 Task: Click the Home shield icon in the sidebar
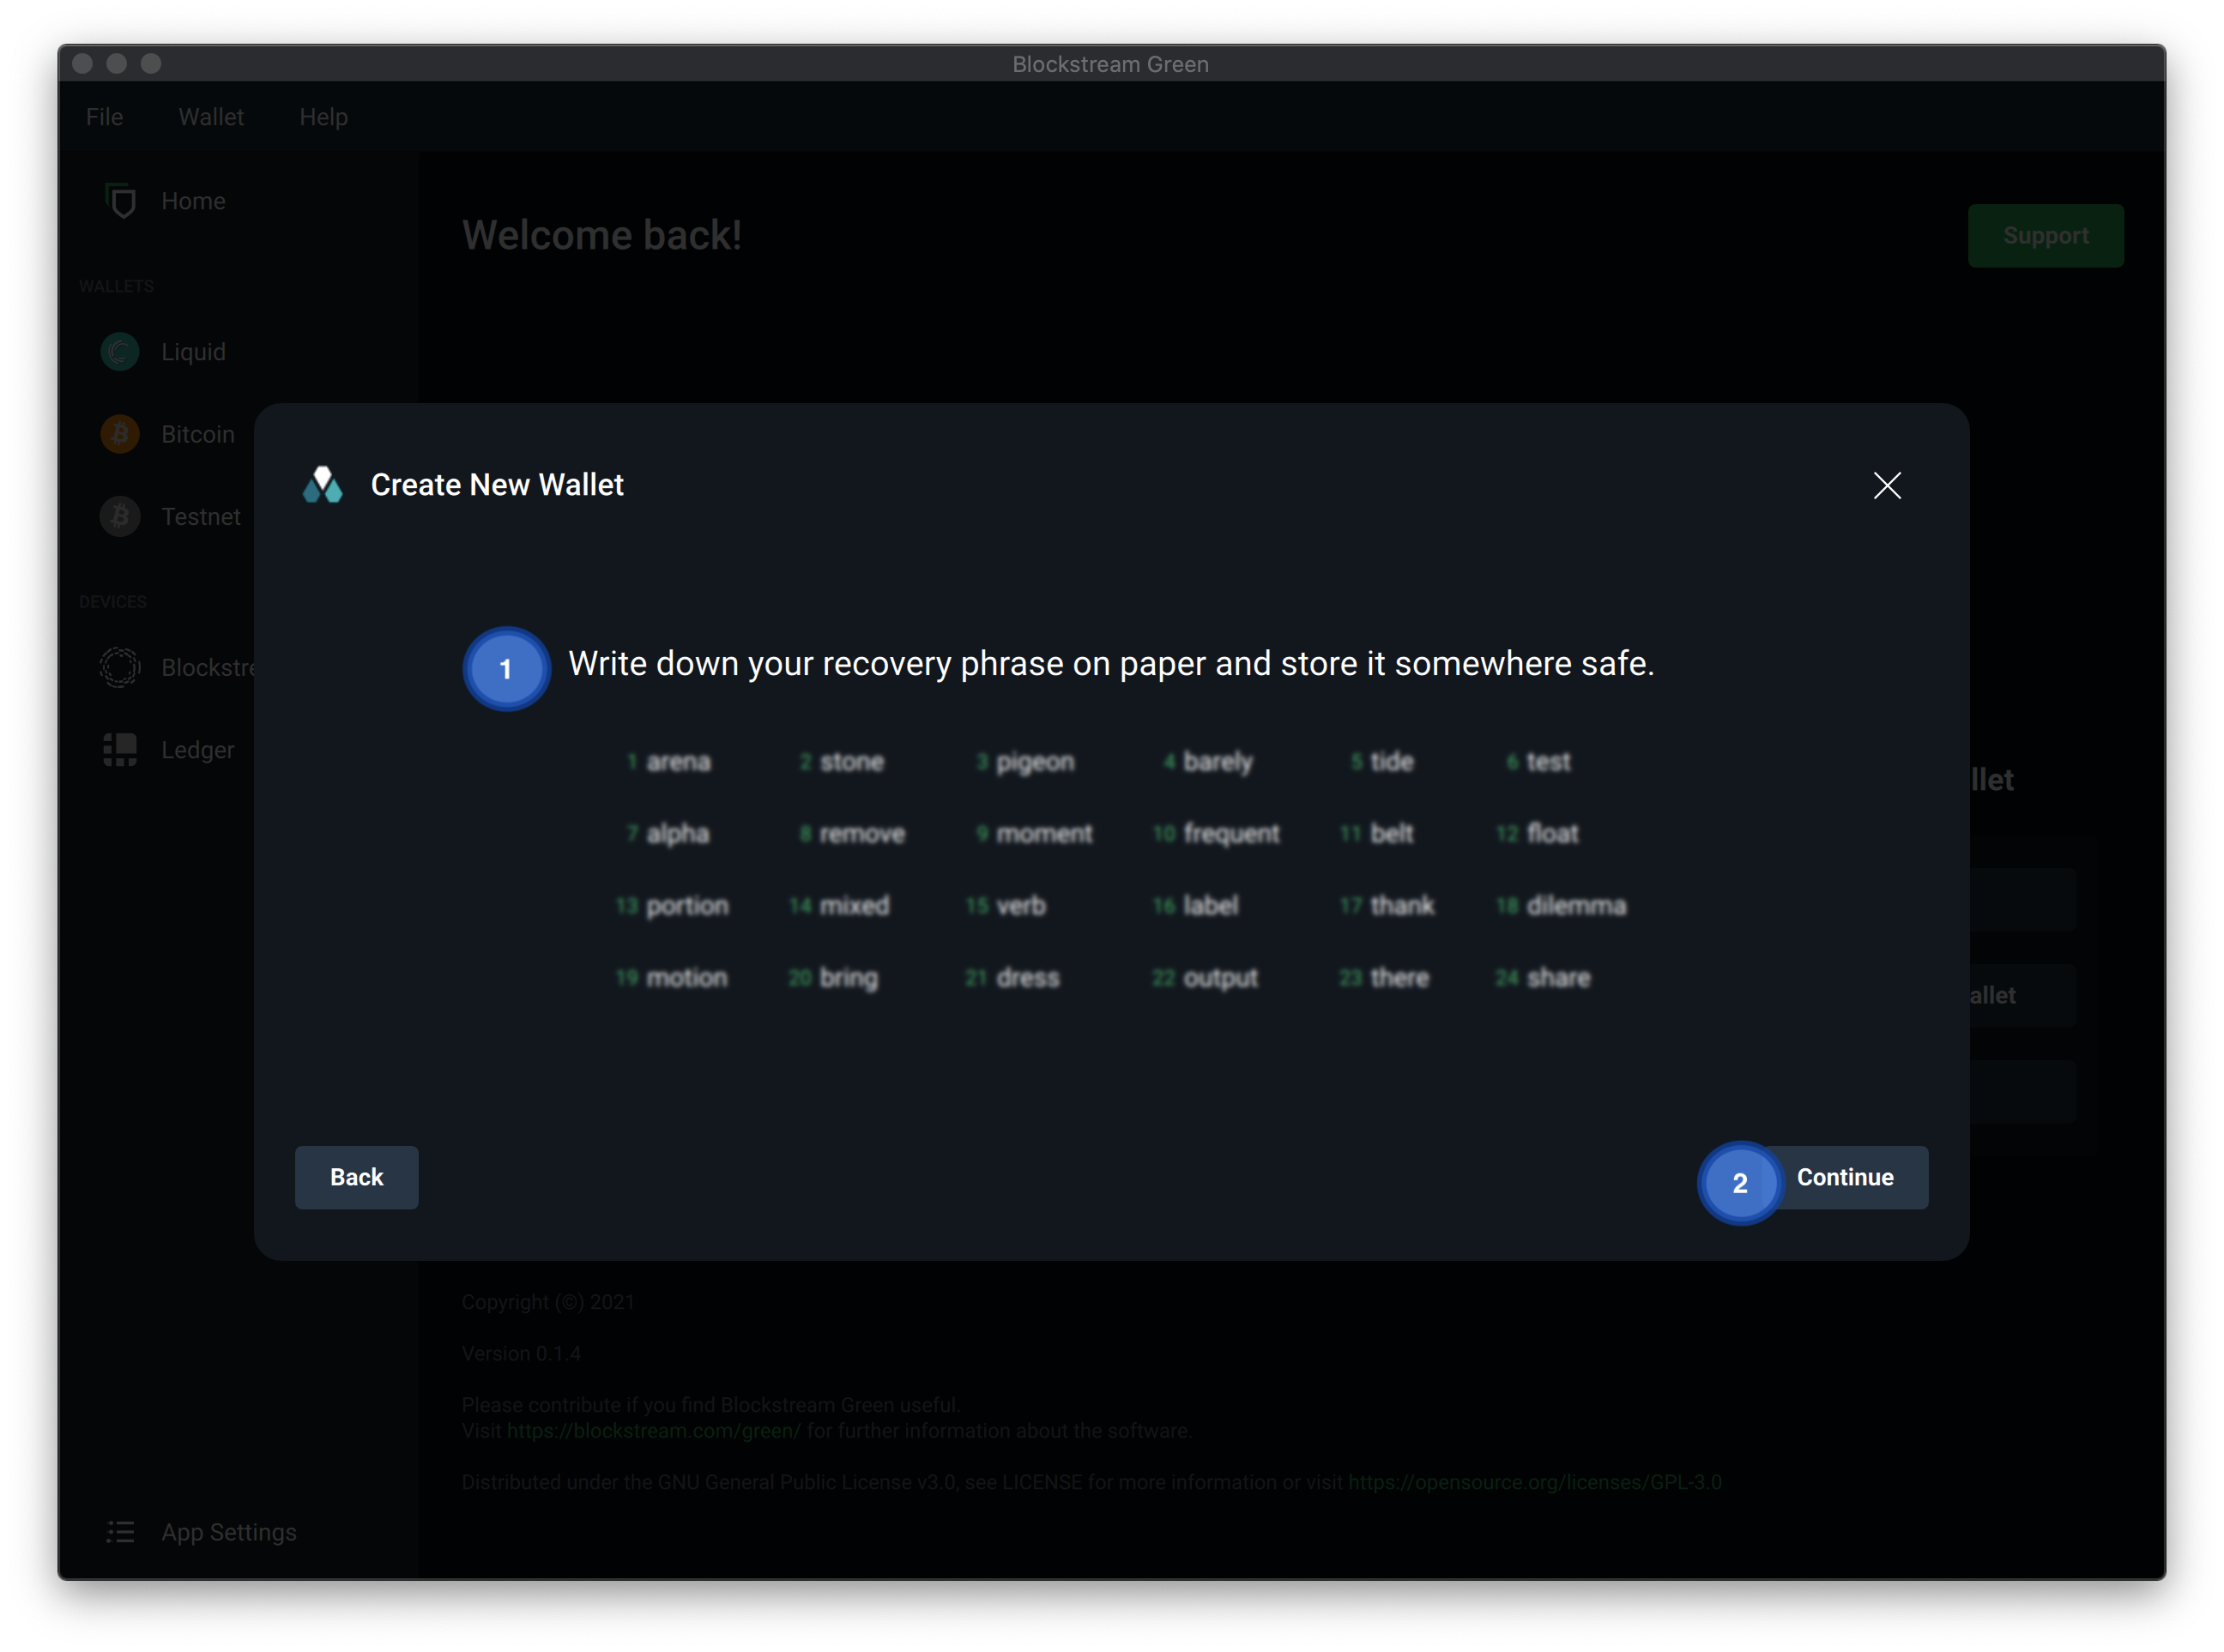click(120, 200)
